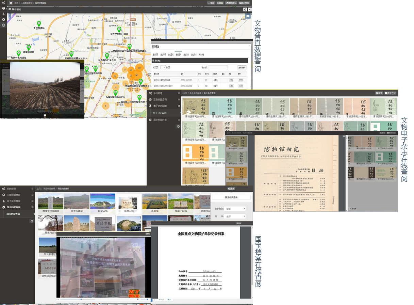Select the 电子杂志查询 submenu item

coord(160,113)
